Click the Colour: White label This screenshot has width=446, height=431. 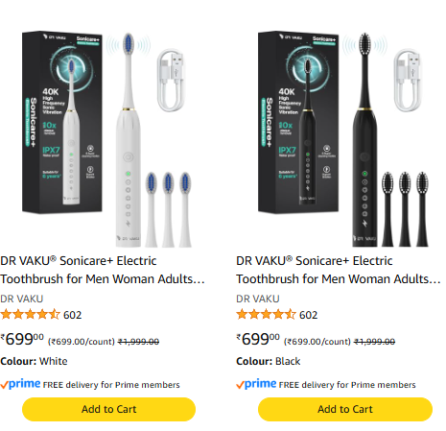34,361
